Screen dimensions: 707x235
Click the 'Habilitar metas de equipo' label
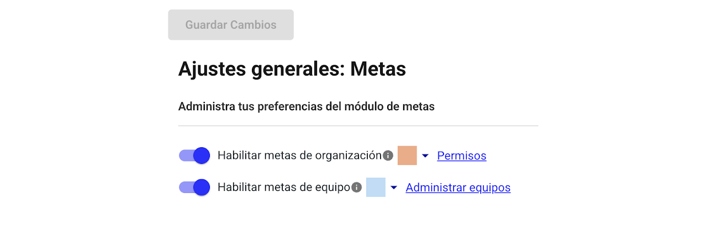click(x=284, y=188)
